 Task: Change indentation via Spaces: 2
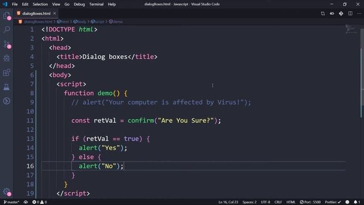[x=250, y=202]
